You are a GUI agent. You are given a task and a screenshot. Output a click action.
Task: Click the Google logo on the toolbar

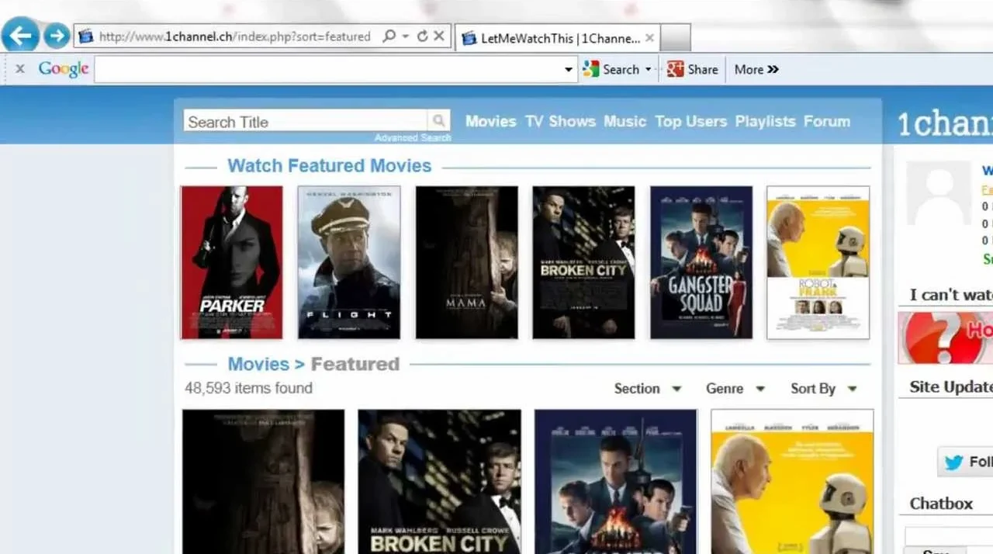point(62,69)
